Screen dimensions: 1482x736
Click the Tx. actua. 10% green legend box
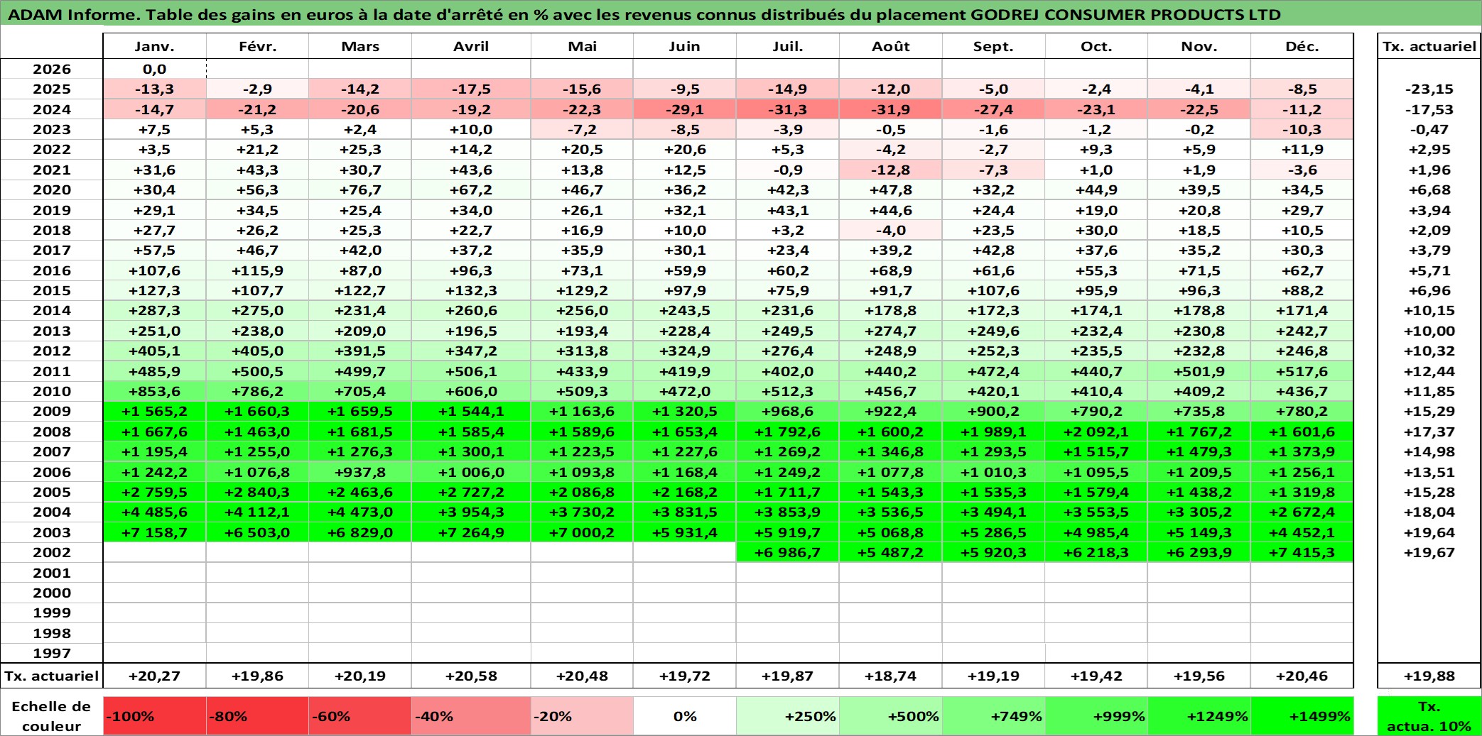click(x=1429, y=716)
